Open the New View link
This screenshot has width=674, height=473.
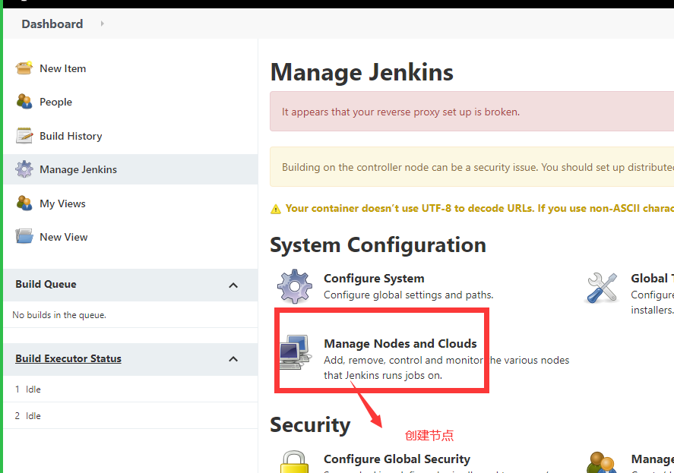64,237
